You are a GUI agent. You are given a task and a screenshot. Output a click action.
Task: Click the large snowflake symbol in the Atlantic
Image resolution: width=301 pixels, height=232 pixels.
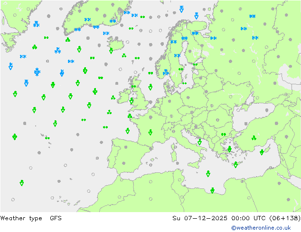click(37, 72)
